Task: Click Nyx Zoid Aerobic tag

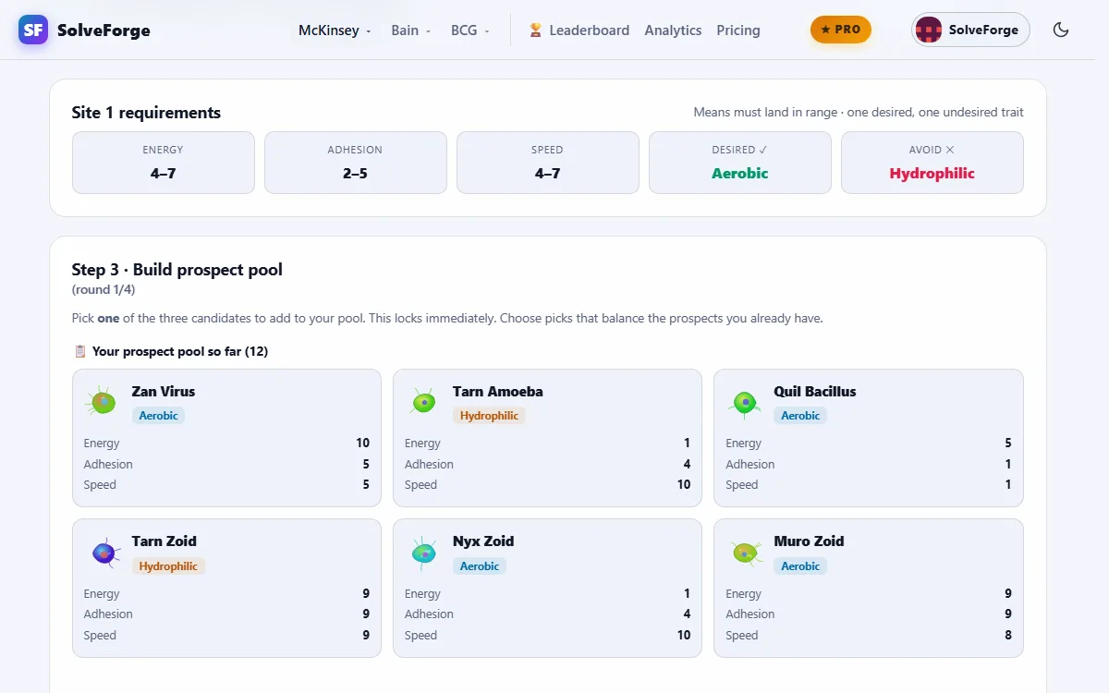Action: pyautogui.click(x=480, y=566)
